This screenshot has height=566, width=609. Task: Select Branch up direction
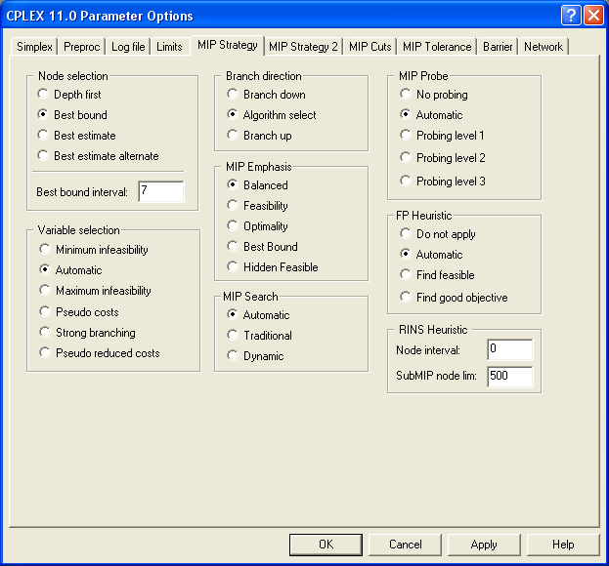pyautogui.click(x=259, y=136)
